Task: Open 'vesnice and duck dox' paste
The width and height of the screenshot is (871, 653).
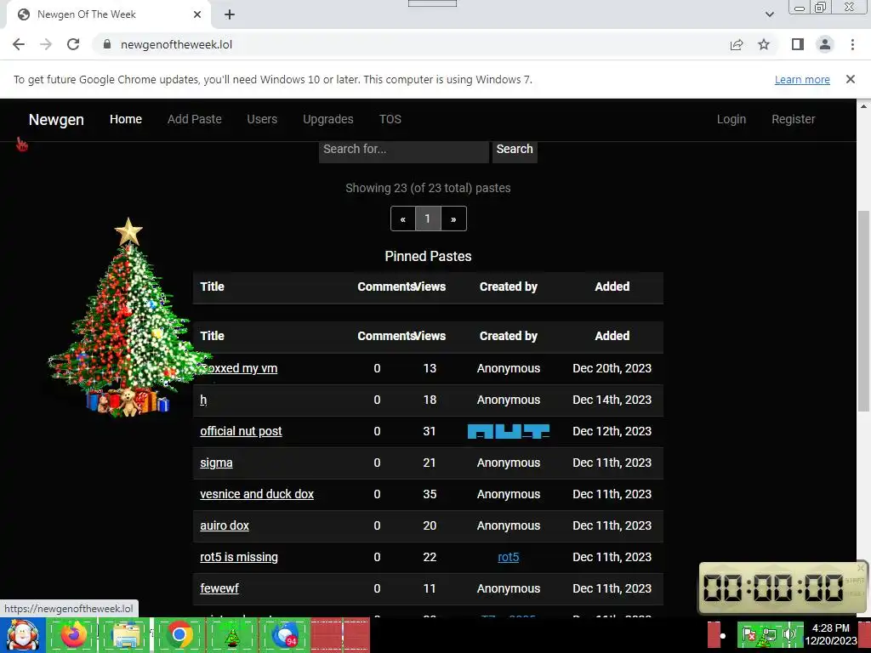Action: pos(257,494)
